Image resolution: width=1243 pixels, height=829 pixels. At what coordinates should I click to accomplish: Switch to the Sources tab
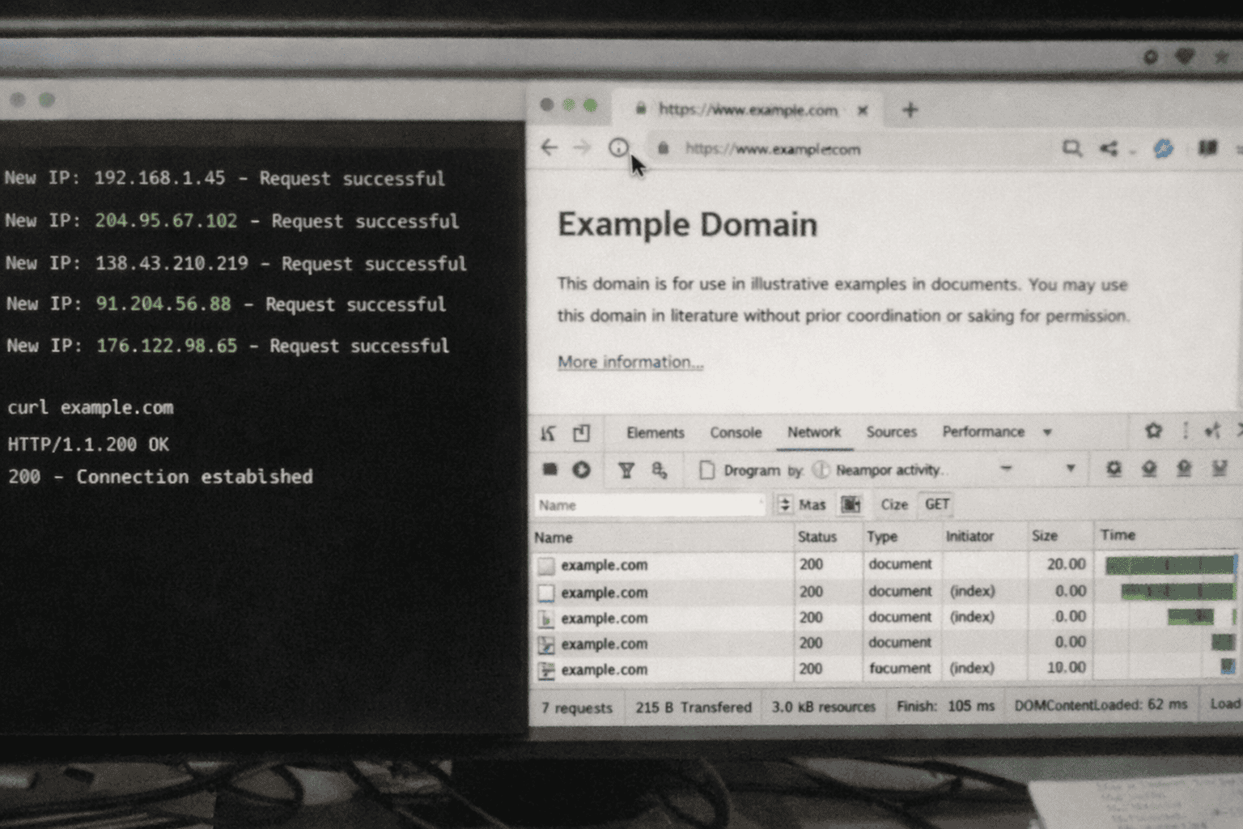click(891, 432)
